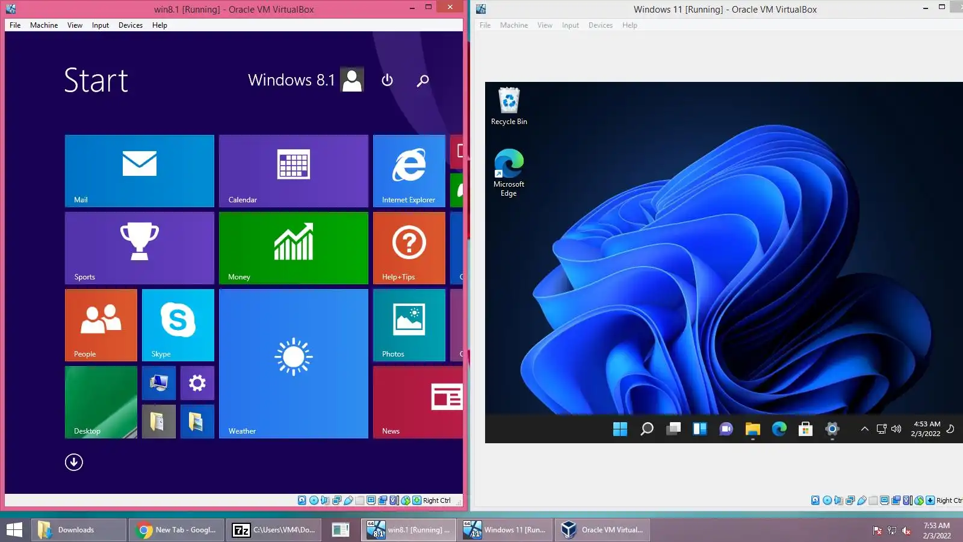Open View menu in win8.1 VirtualBox window

[x=75, y=25]
